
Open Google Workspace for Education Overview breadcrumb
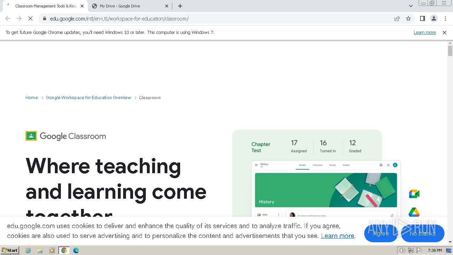coord(88,98)
